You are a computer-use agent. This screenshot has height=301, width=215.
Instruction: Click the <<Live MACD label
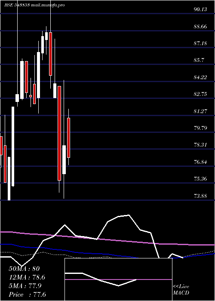click(181, 290)
